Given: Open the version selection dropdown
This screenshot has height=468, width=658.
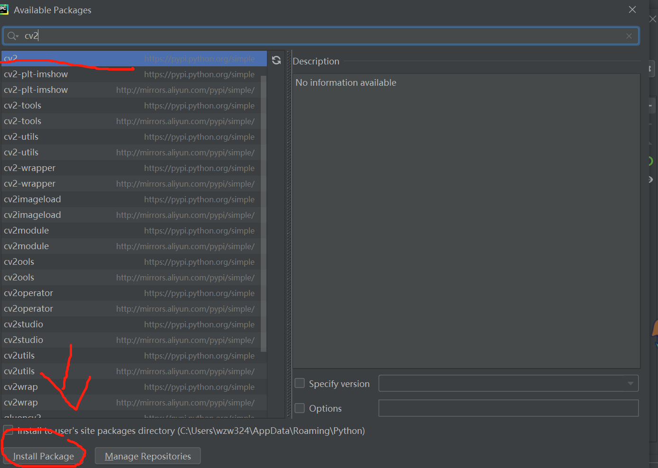Looking at the screenshot, I should (x=631, y=383).
